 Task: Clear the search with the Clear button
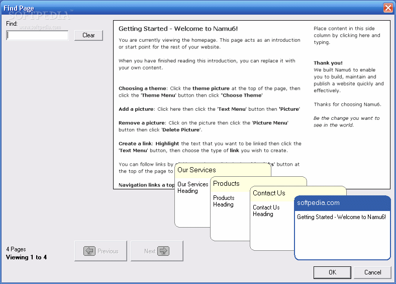88,35
